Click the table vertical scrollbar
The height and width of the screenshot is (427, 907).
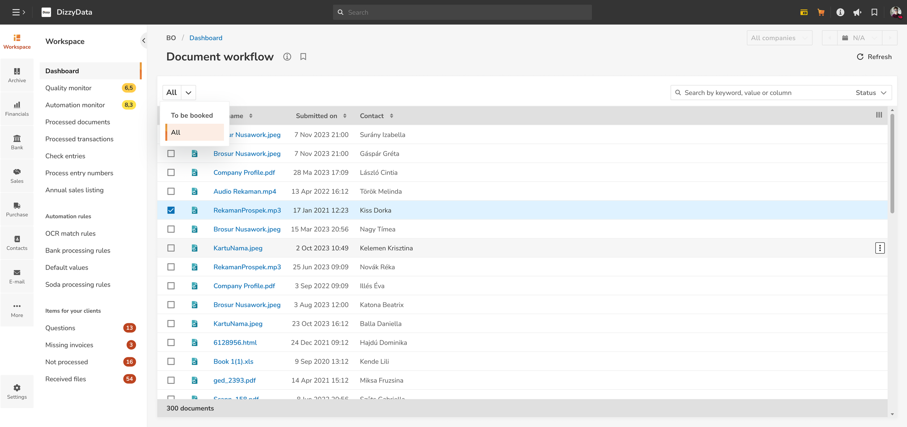[x=892, y=163]
